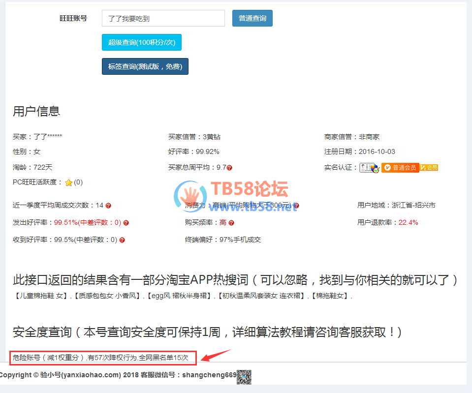Click question mark beside 发出好评率
Image resolution: width=472 pixels, height=393 pixels.
[126, 223]
